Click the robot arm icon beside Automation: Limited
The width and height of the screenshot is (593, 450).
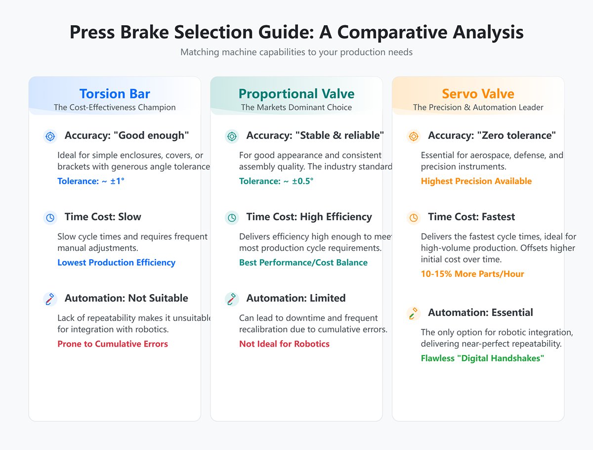231,299
